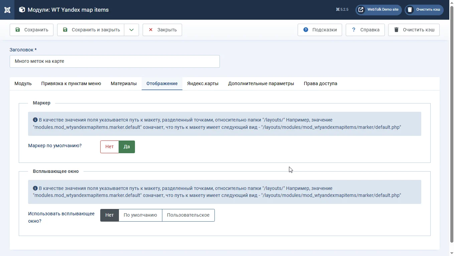Click toolbar Очистить кэш button

[x=414, y=30]
